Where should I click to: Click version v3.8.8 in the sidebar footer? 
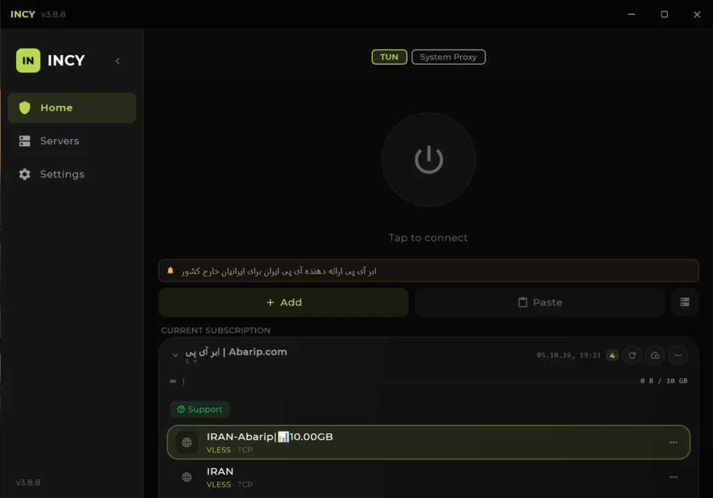(28, 483)
